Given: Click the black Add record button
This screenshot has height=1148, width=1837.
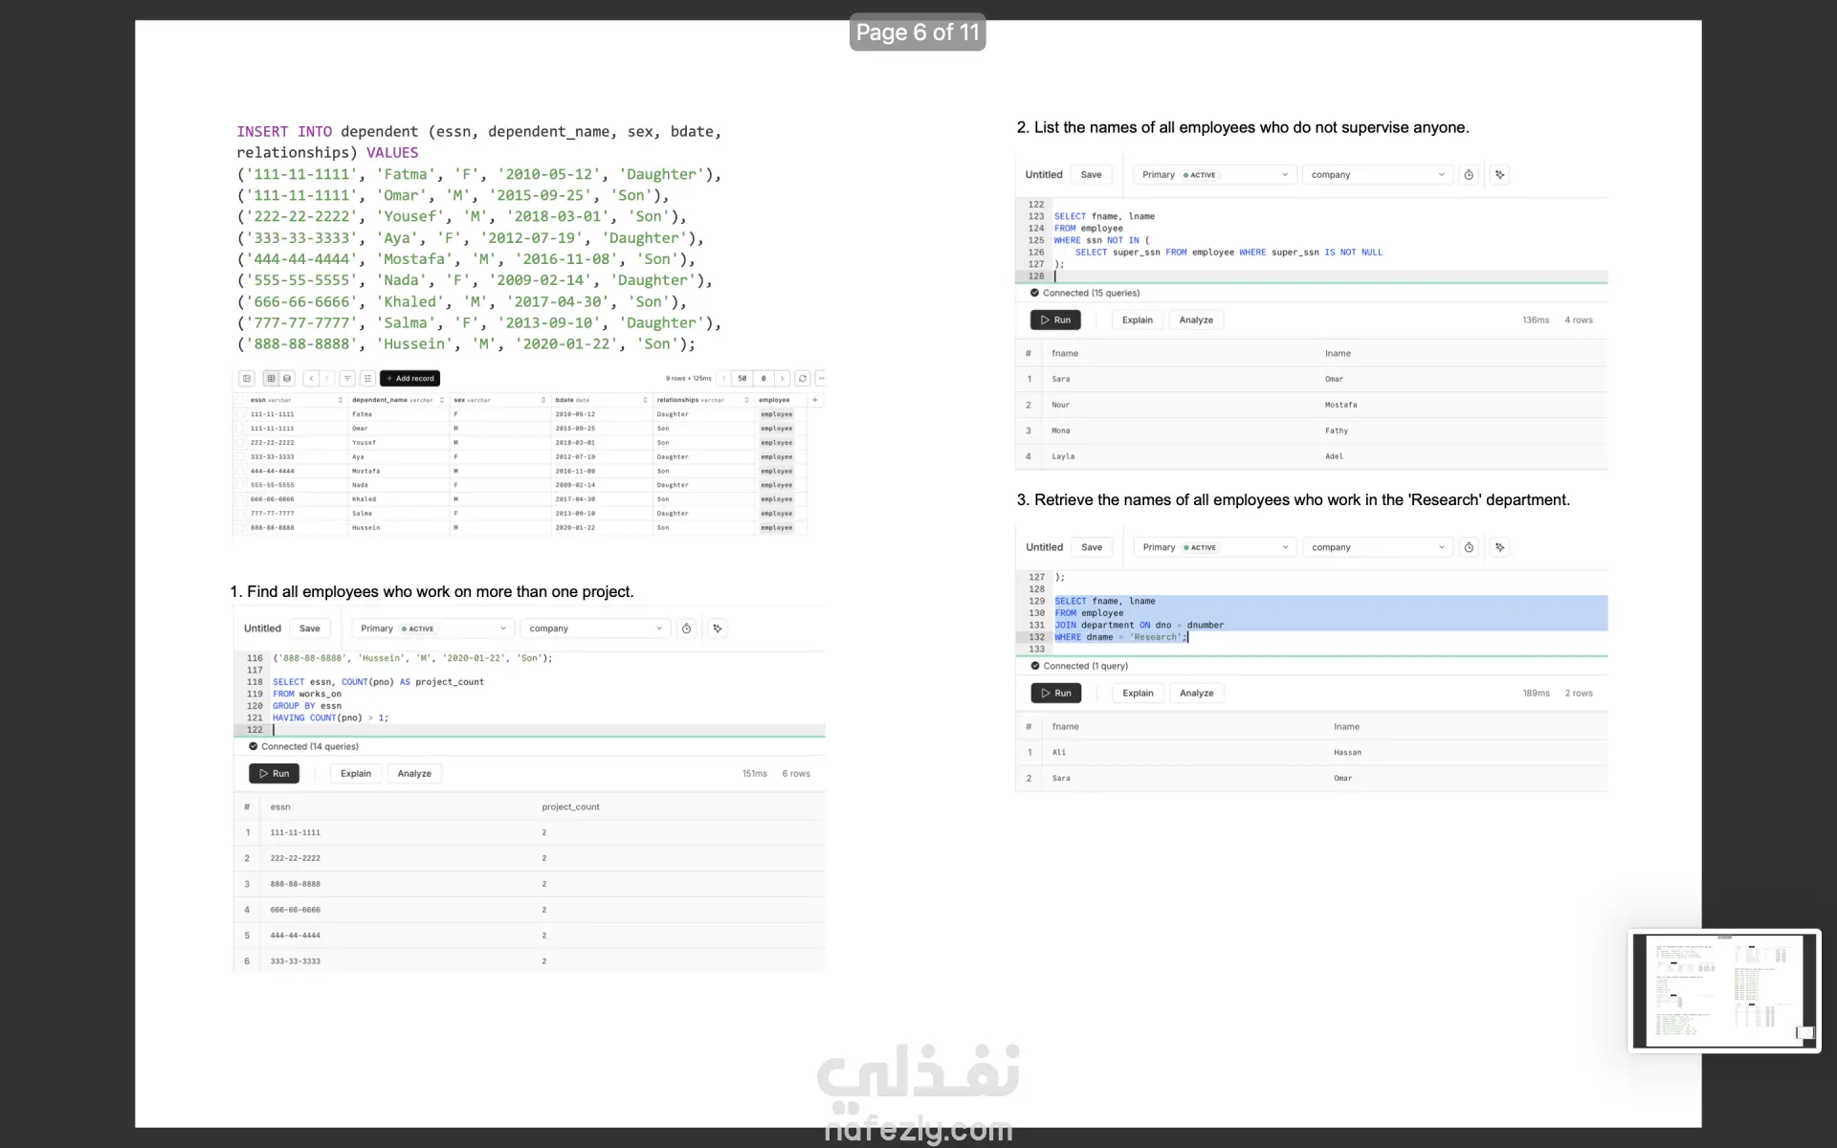Looking at the screenshot, I should pos(409,378).
